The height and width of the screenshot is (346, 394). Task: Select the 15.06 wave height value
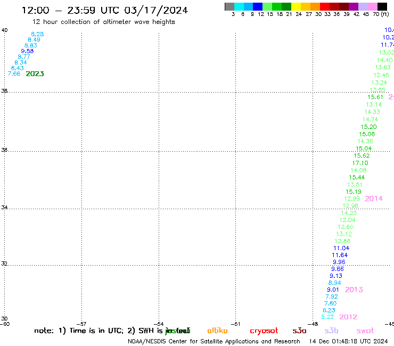[x=367, y=134]
